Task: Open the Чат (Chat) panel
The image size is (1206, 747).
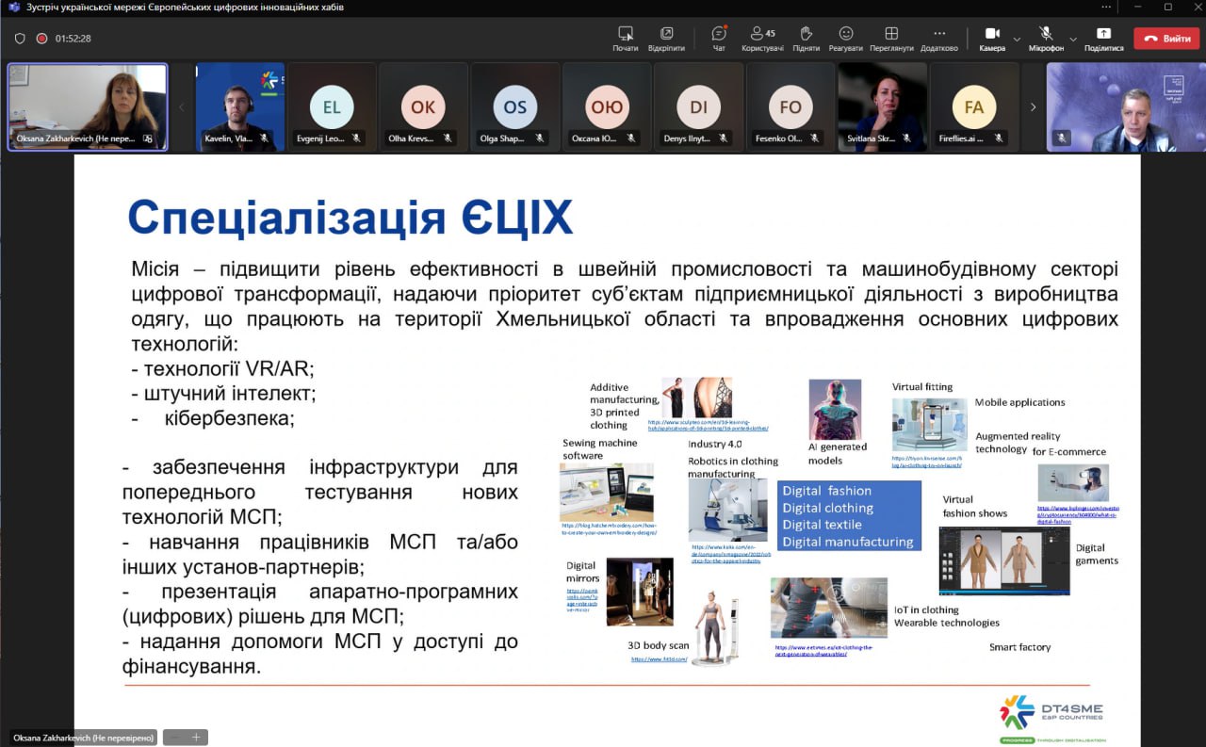Action: (x=719, y=38)
